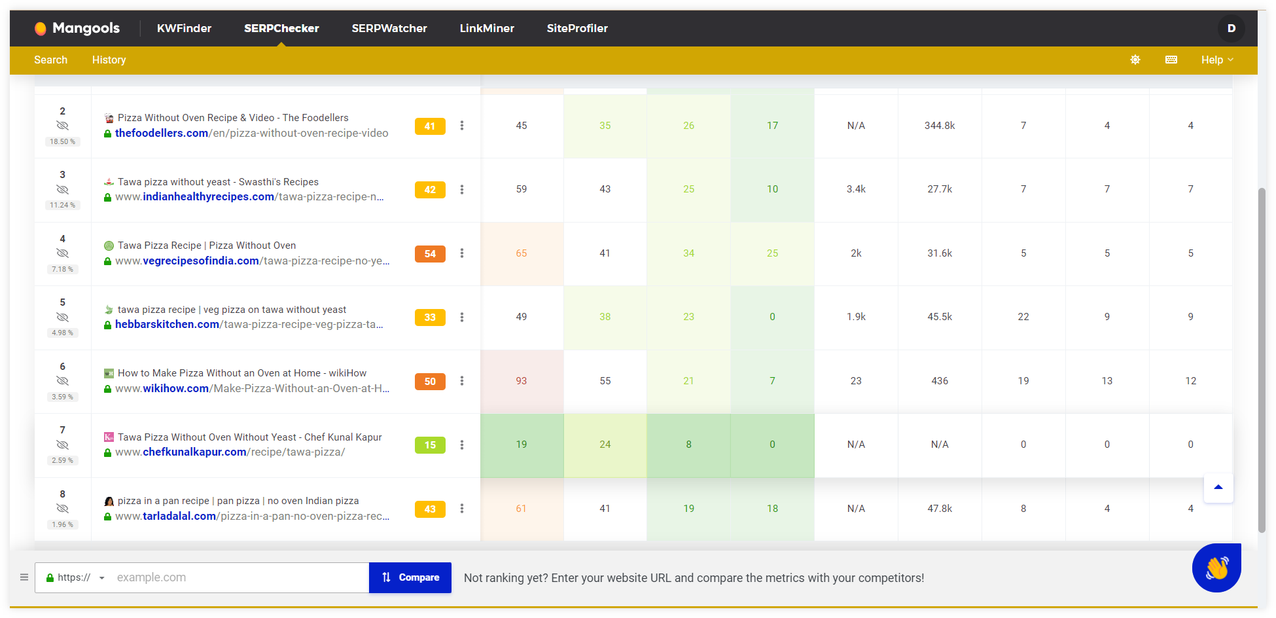Open settings via the gear icon
The height and width of the screenshot is (618, 1276).
1135,60
